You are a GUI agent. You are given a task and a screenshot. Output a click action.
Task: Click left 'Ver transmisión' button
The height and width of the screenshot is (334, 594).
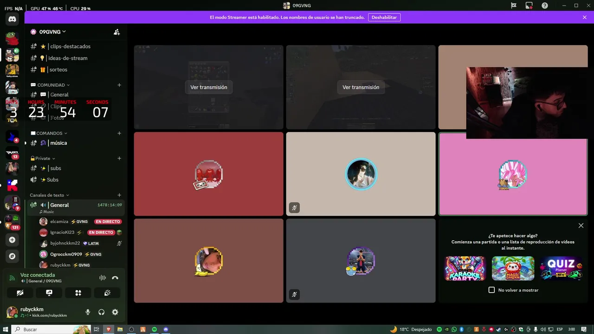209,87
